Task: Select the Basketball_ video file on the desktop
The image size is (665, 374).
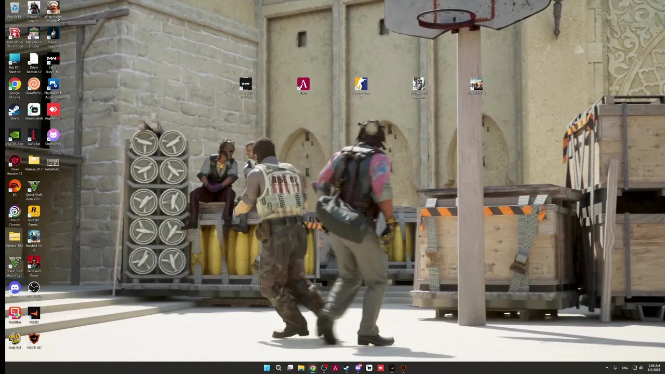Action: point(53,164)
